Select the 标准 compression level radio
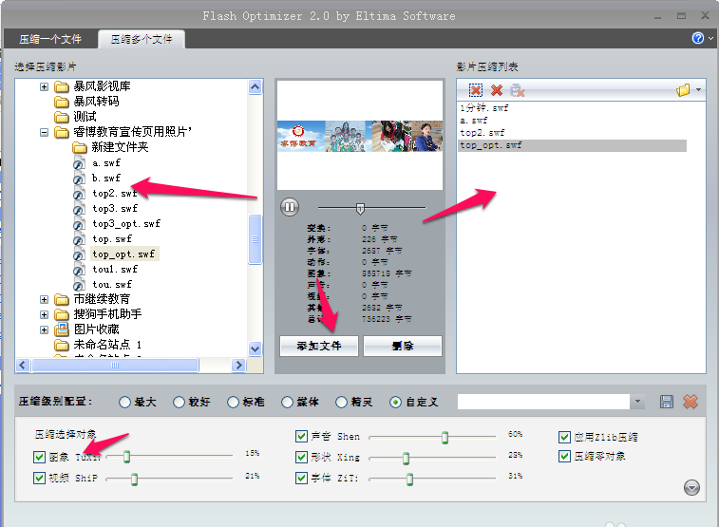 pos(233,403)
